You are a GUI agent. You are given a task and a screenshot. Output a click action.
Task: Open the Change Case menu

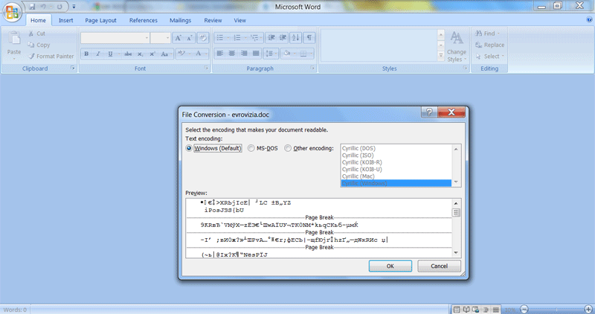click(x=165, y=54)
